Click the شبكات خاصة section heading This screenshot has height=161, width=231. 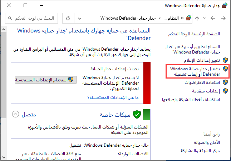pos(115,115)
